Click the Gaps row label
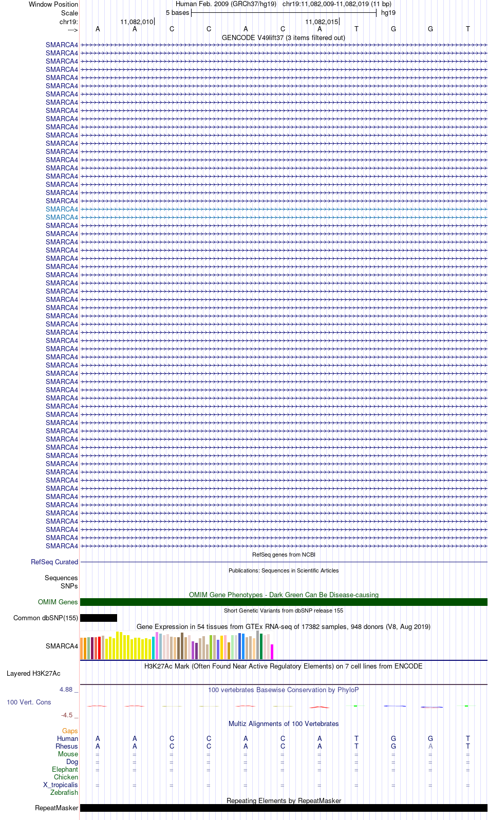The image size is (488, 820). pyautogui.click(x=70, y=731)
